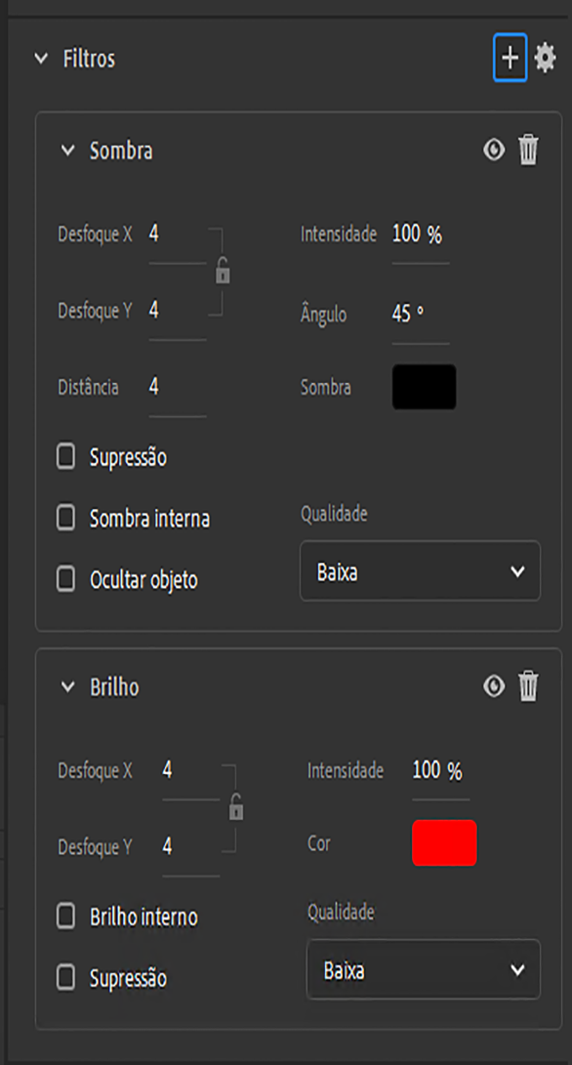The height and width of the screenshot is (1065, 572).
Task: Click the red Cor swatch for Brilho
Action: pos(444,842)
